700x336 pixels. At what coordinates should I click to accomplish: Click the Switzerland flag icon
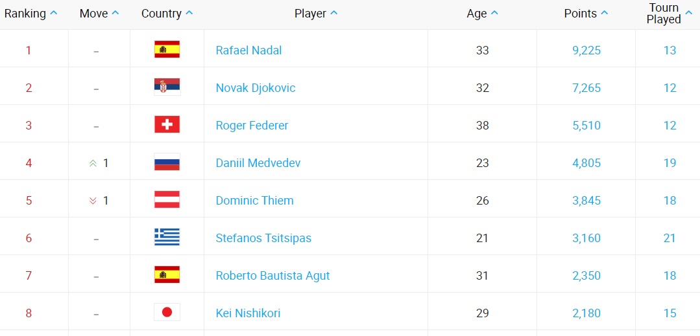(x=167, y=125)
